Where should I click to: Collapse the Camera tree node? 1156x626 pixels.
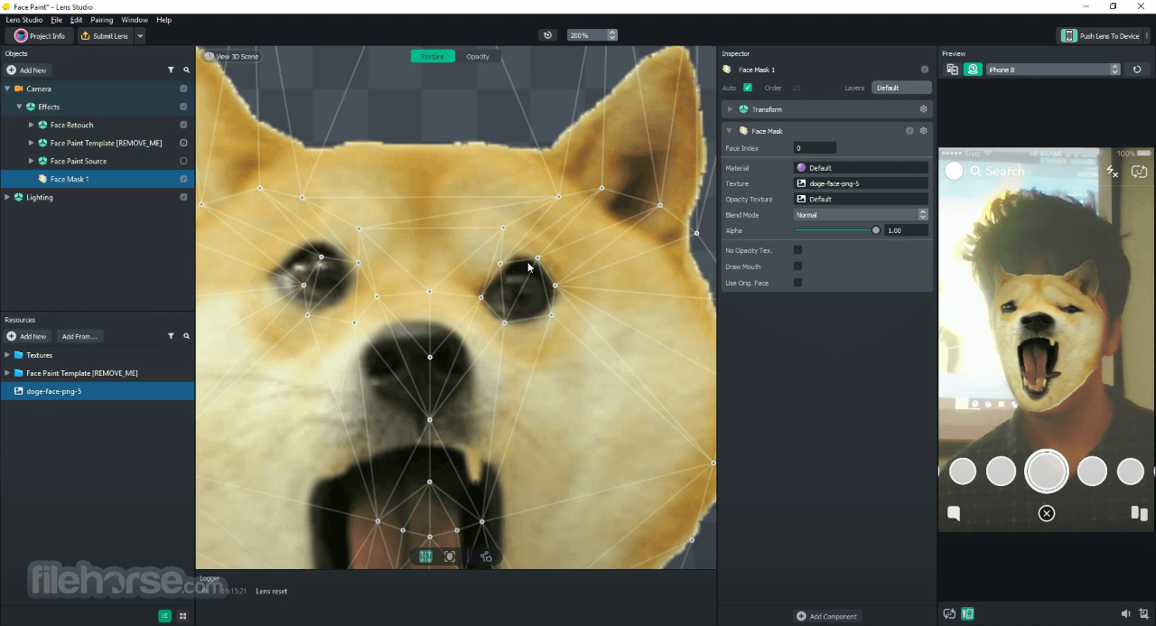coord(7,89)
